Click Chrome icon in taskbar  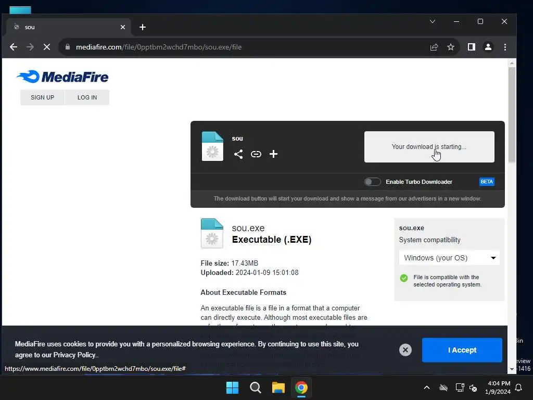[x=301, y=387]
